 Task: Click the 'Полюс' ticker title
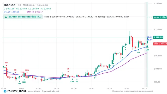(x=9, y=5)
